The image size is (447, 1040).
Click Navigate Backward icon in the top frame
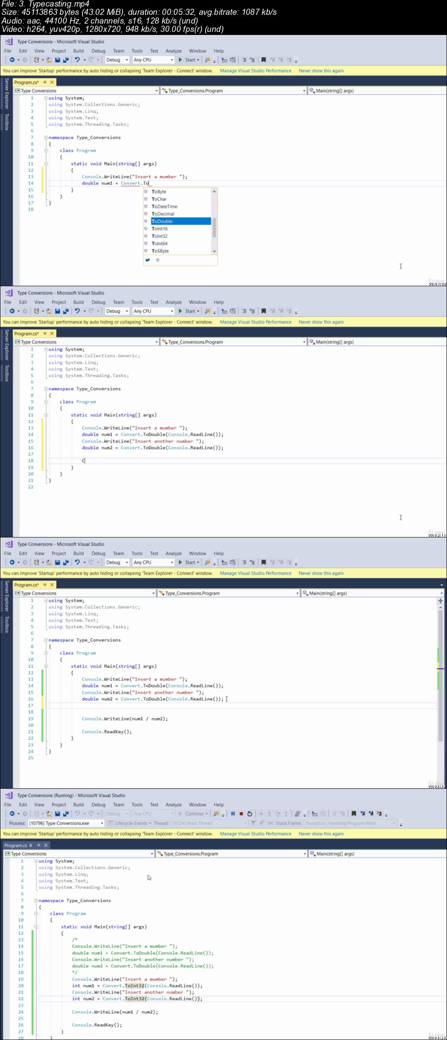click(12, 60)
